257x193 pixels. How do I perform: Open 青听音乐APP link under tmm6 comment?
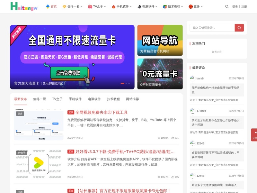point(218,100)
